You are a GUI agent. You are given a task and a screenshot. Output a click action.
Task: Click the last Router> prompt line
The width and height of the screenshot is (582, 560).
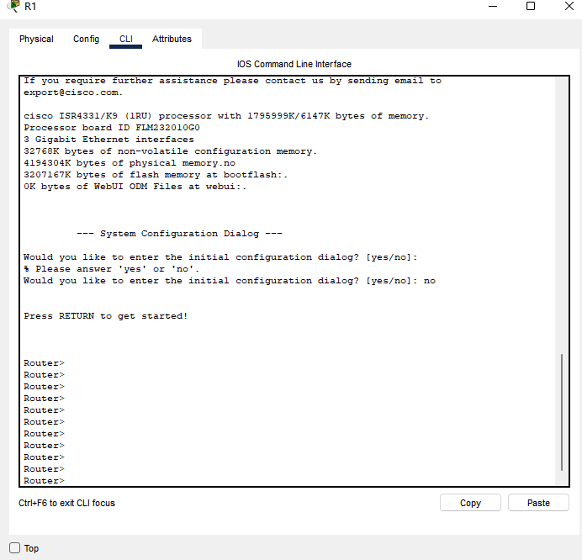point(45,481)
